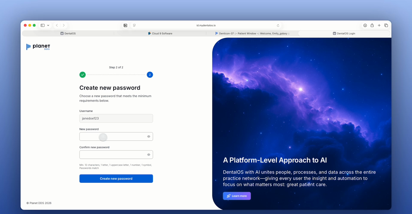This screenshot has width=412, height=214.
Task: Show Safari downloads
Action: [365, 26]
